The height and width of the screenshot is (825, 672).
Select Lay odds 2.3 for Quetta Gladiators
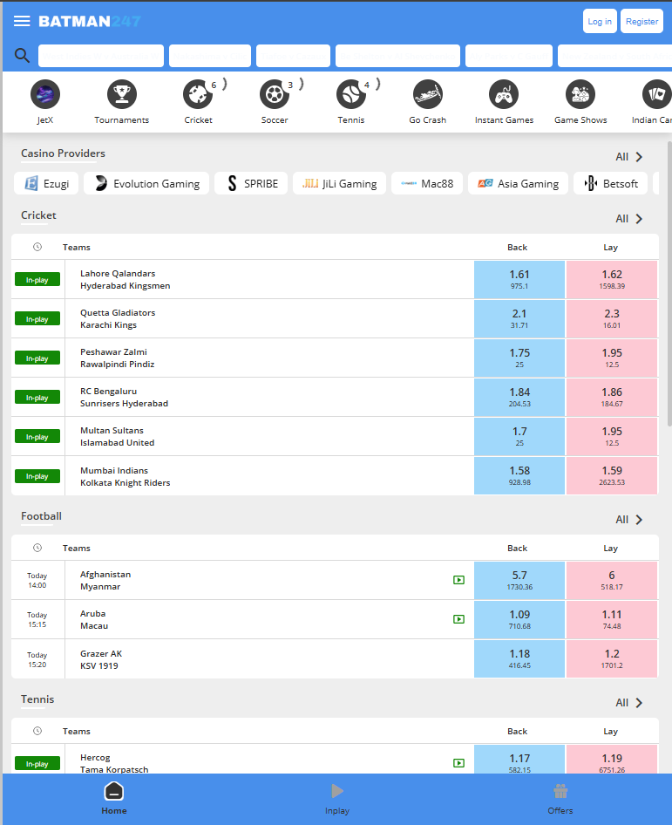tap(612, 318)
